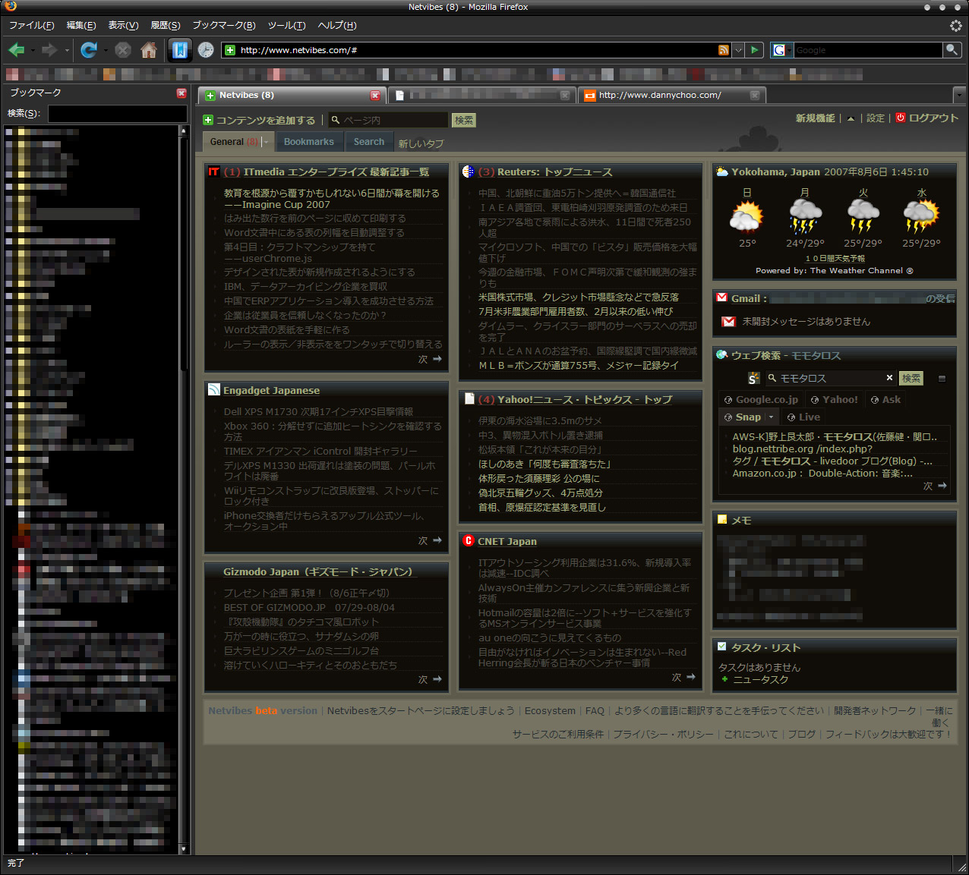The image size is (969, 875).
Task: Click 新しいタブ to add a Netvibes tab
Action: (x=421, y=143)
